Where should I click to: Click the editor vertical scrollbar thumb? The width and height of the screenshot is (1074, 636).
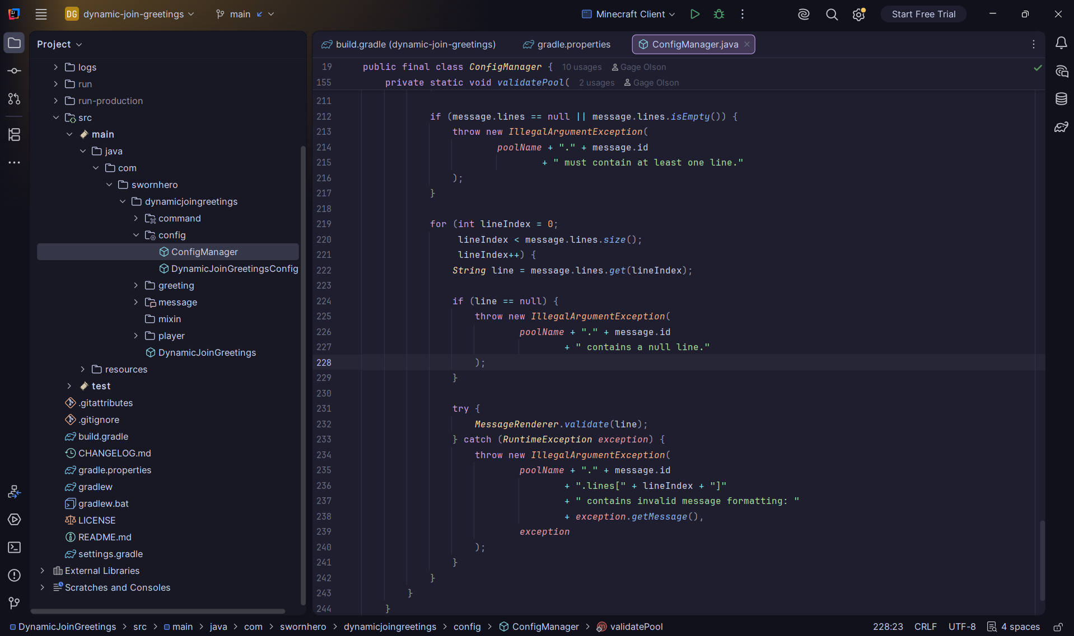(1042, 560)
